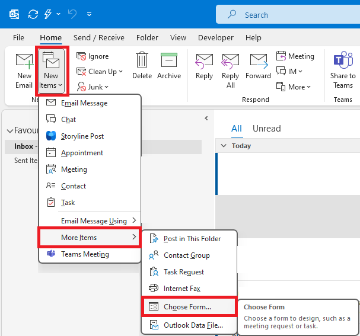The image size is (360, 336).
Task: Select Task from the menu
Action: pyautogui.click(x=90, y=203)
